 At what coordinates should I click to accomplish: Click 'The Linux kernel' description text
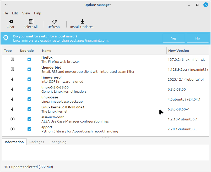54,112
